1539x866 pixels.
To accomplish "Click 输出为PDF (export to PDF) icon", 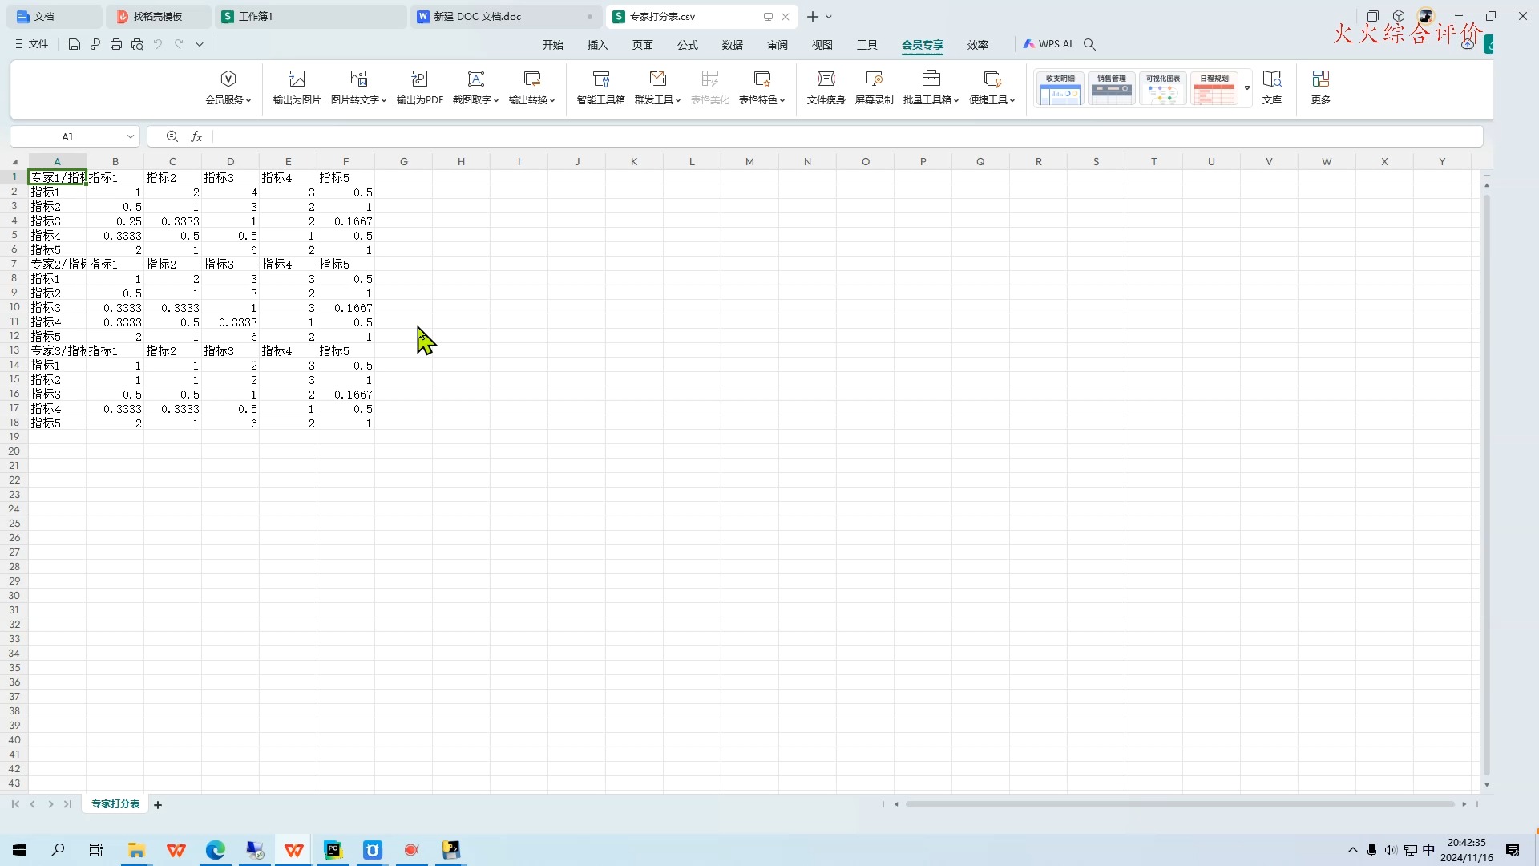I will click(419, 79).
